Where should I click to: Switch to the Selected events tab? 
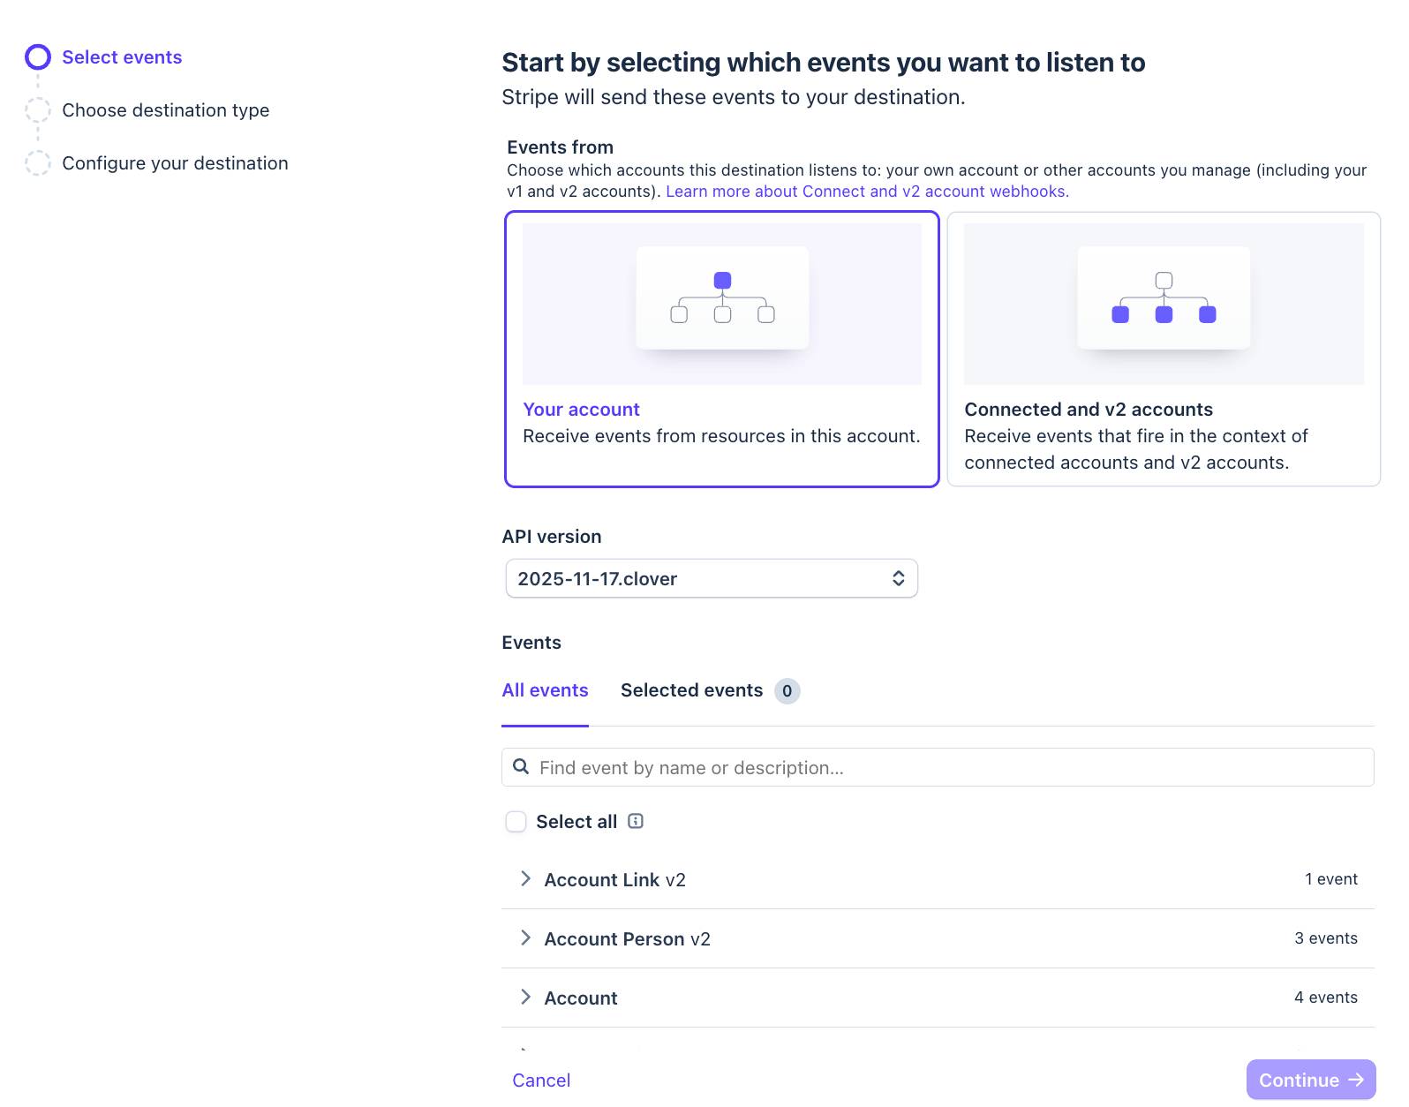point(691,691)
